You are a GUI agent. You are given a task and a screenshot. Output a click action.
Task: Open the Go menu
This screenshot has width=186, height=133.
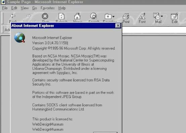pos(35,8)
